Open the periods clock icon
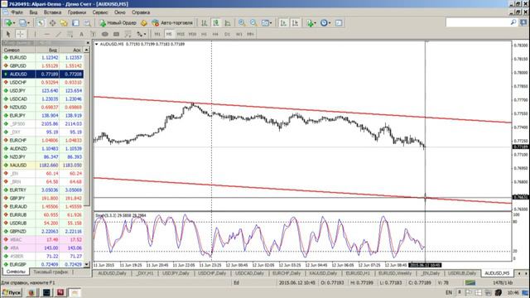Screen dimensions: 530x298 (x=324, y=22)
